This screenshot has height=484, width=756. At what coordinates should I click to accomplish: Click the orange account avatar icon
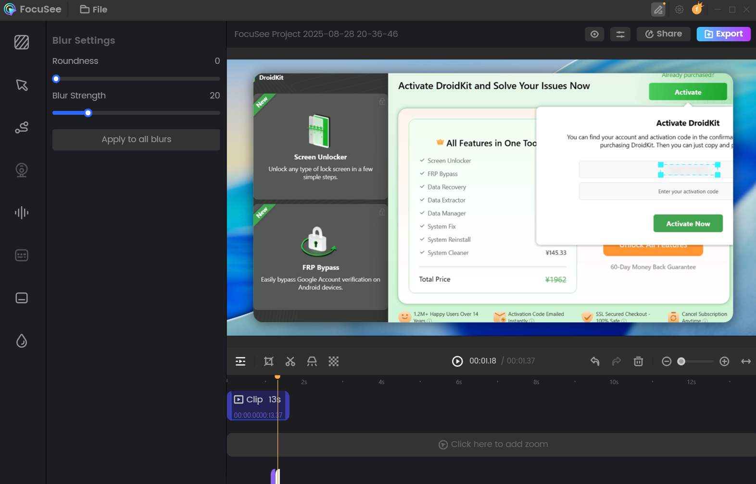click(697, 9)
